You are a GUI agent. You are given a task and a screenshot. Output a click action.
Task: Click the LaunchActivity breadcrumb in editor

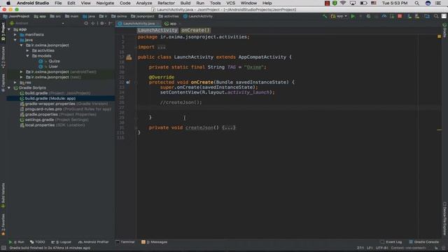point(157,30)
